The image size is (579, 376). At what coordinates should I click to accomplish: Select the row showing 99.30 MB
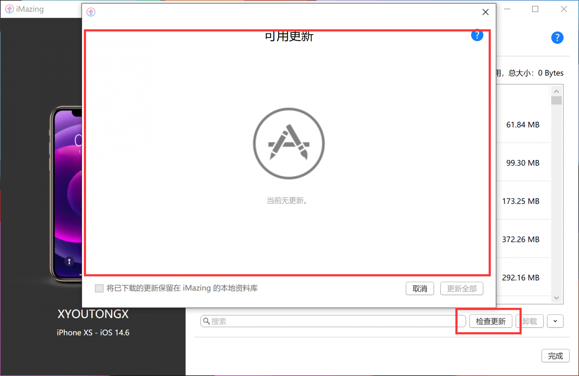pos(523,163)
